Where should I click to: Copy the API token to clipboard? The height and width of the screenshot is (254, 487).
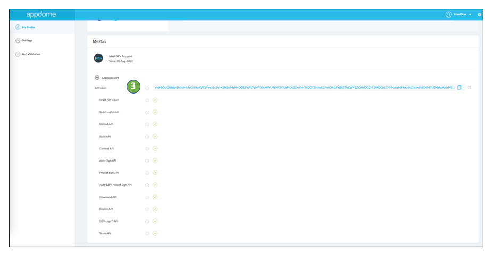(459, 88)
